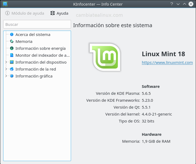Maximize the KInfocenter window
Viewport: 196px width, 164px height.
pyautogui.click(x=185, y=4)
